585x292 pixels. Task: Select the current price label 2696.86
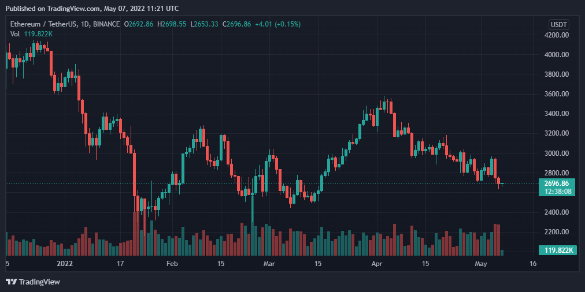(x=557, y=184)
